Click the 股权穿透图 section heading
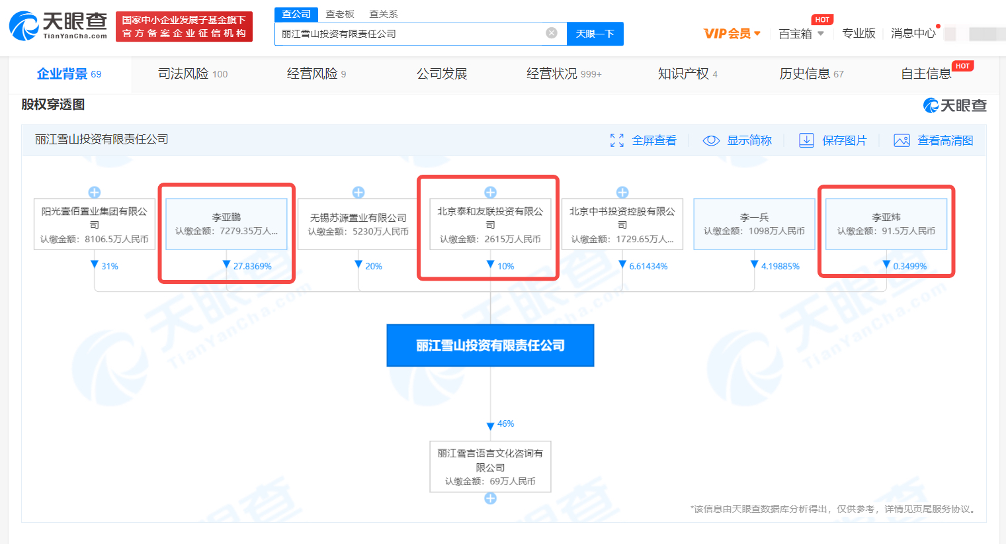The width and height of the screenshot is (1006, 544). tap(53, 105)
